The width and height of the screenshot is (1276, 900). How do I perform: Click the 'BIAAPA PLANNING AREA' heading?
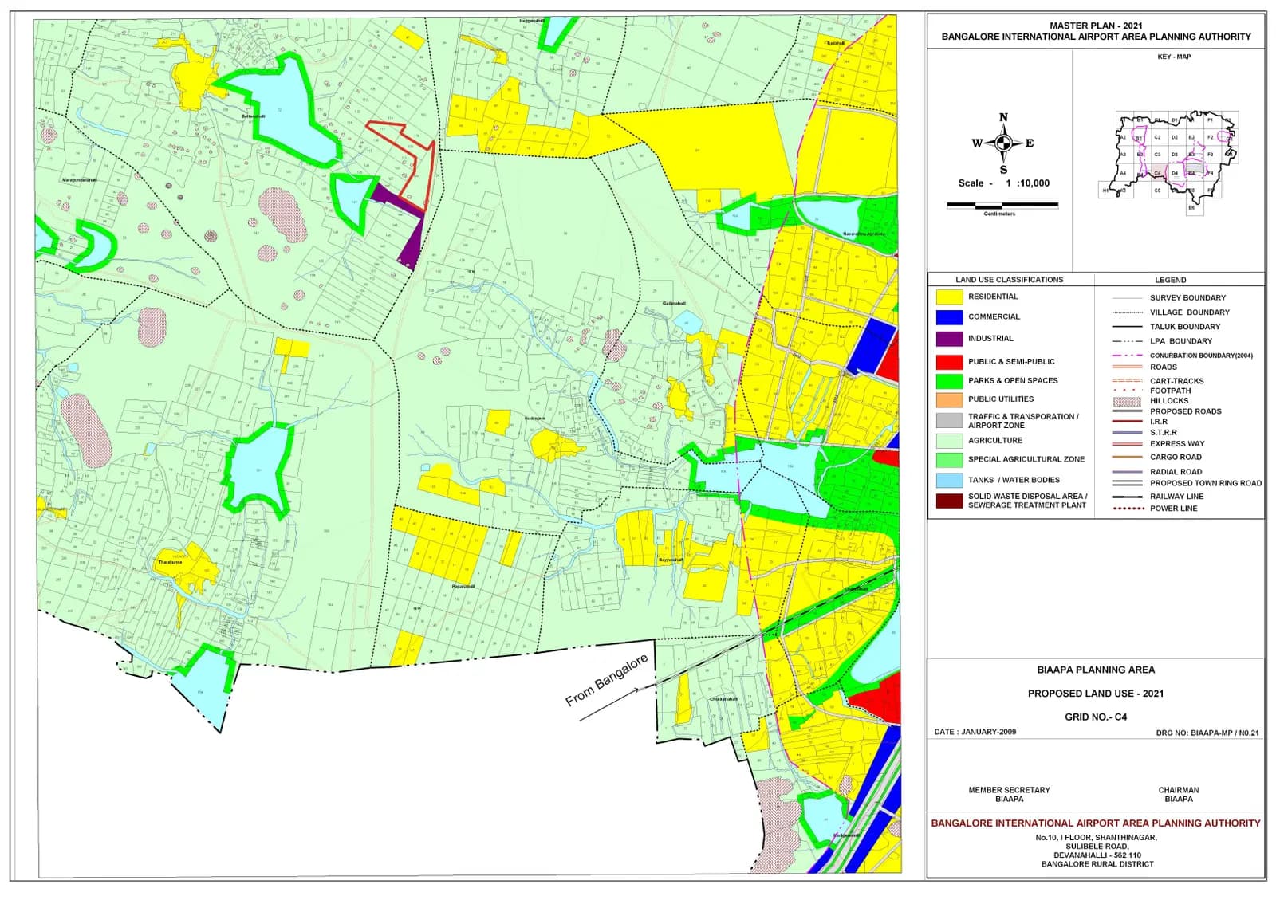pyautogui.click(x=1096, y=670)
